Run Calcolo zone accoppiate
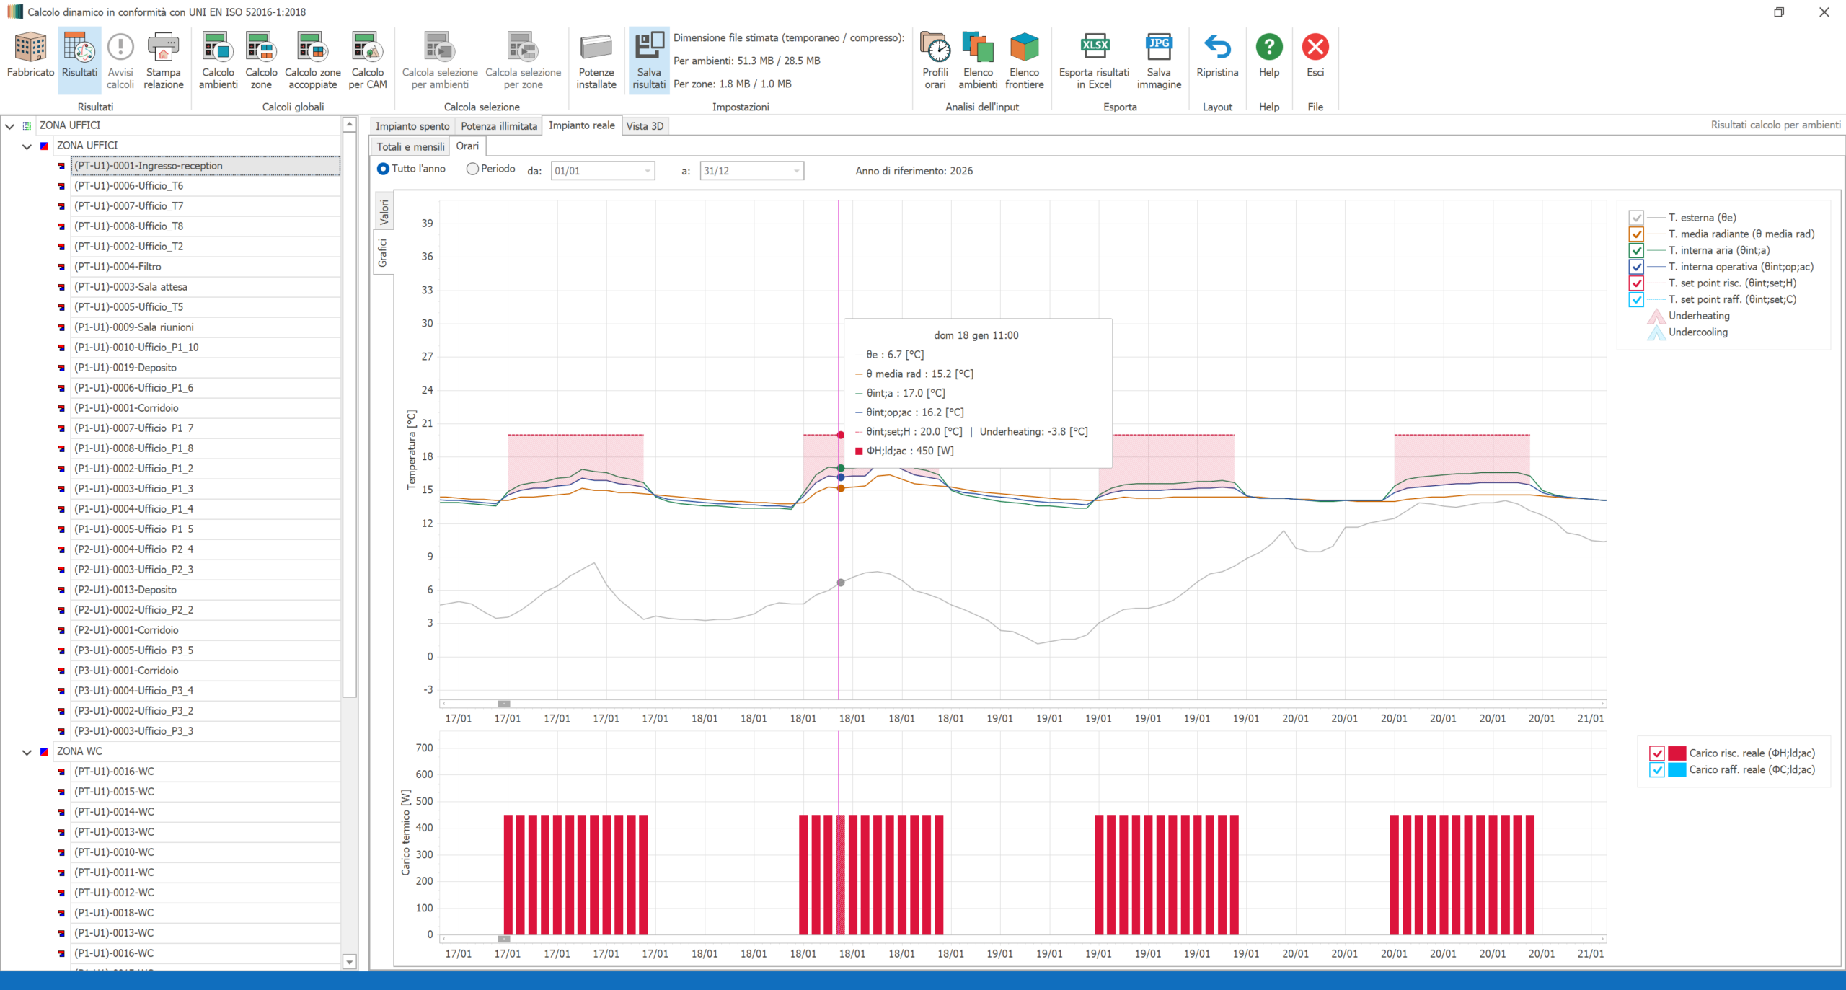 point(312,59)
